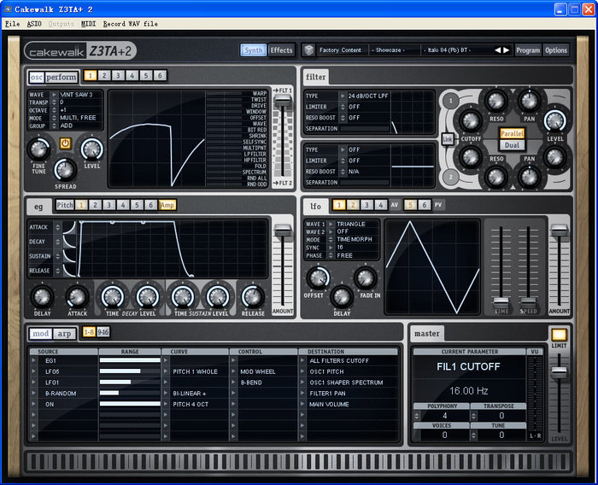Click the previous program arrow

coord(497,50)
